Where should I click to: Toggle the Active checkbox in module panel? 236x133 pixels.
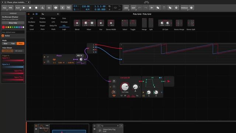pos(3,36)
